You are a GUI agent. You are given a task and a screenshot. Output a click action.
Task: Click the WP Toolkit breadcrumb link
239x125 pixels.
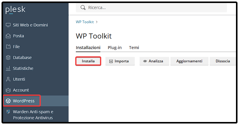pos(85,22)
